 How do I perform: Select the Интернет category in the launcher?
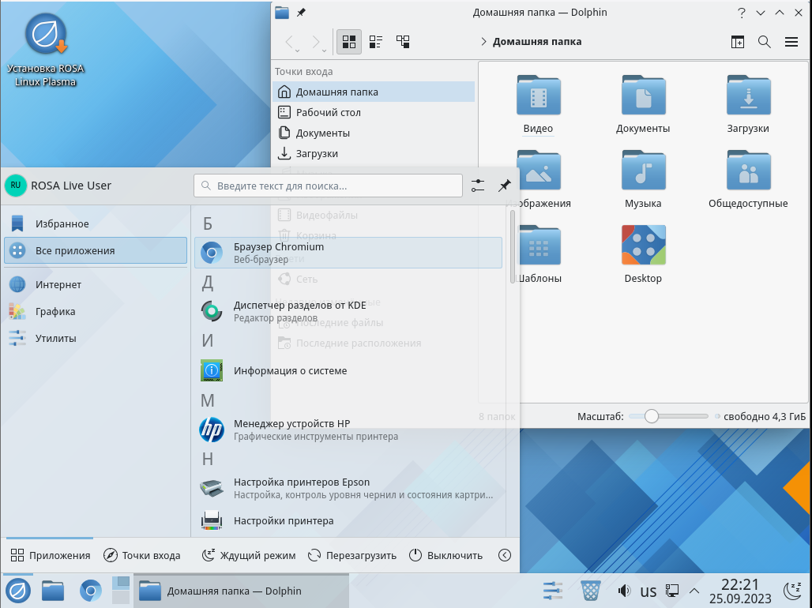[58, 284]
